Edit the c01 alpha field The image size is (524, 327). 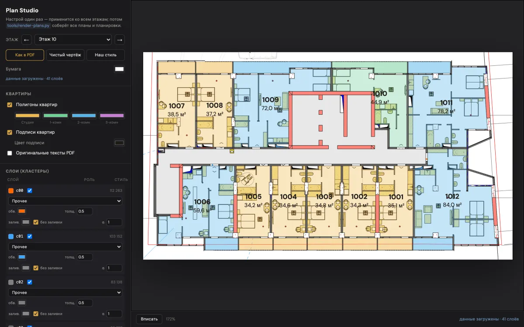(114, 268)
